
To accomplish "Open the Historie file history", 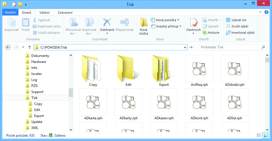I will pyautogui.click(x=211, y=33).
